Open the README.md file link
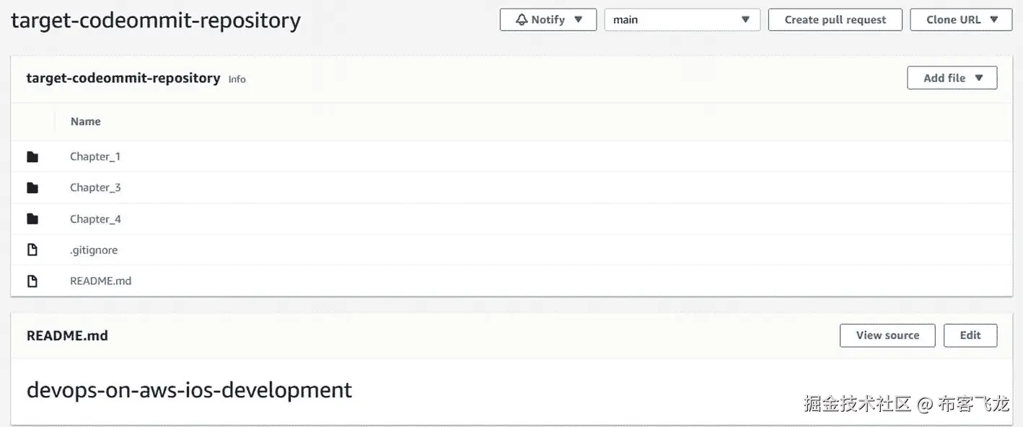The width and height of the screenshot is (1023, 427). 100,281
